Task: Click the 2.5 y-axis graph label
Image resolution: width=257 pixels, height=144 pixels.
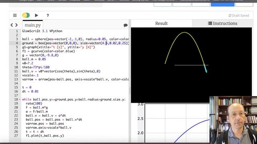Action: tap(141, 118)
